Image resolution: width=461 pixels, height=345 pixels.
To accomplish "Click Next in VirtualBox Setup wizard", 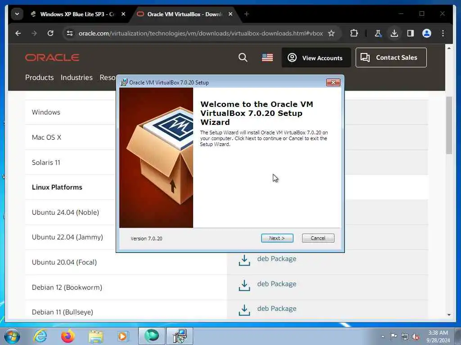I will [277, 238].
